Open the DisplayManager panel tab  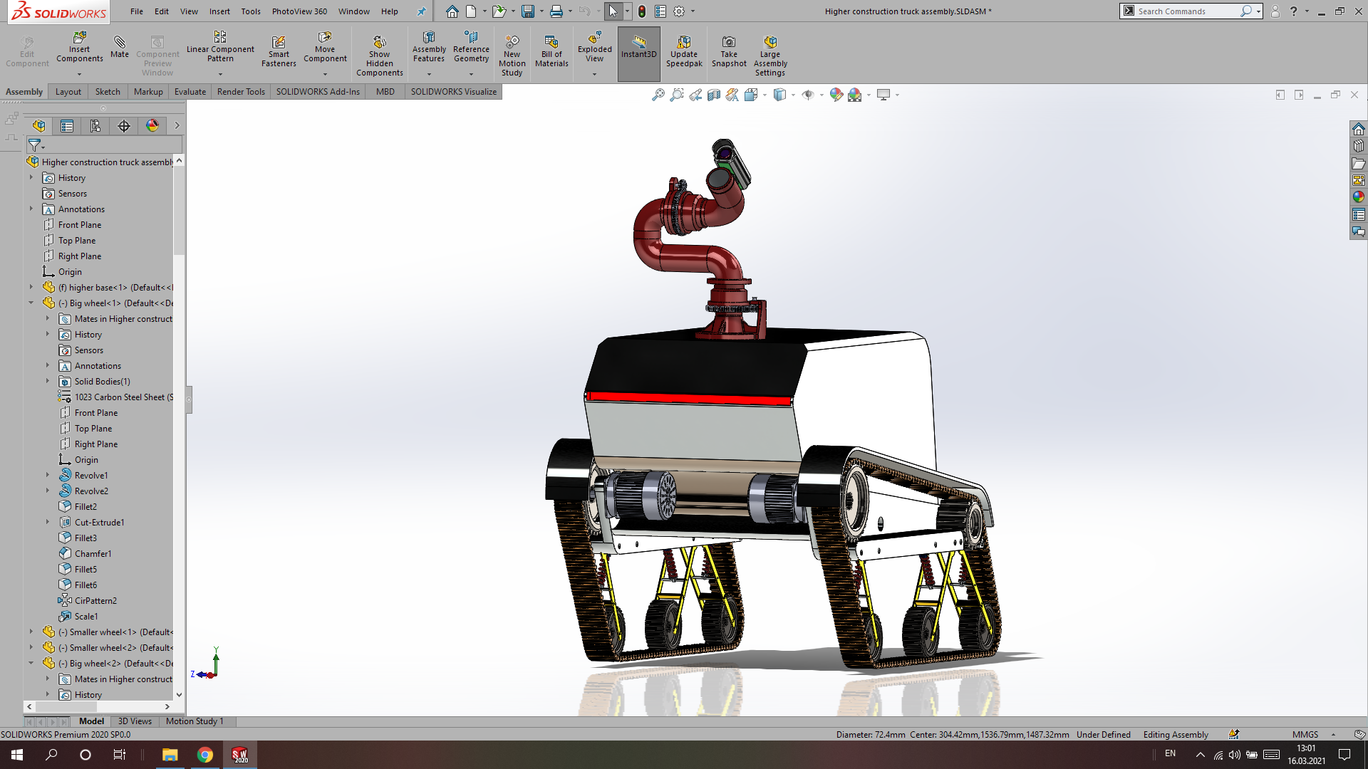(152, 126)
